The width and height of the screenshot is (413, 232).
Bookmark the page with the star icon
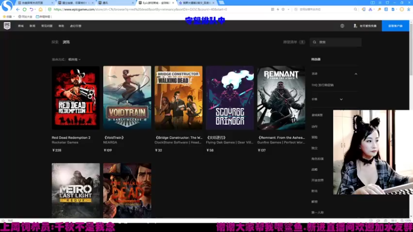pyautogui.click(x=283, y=9)
